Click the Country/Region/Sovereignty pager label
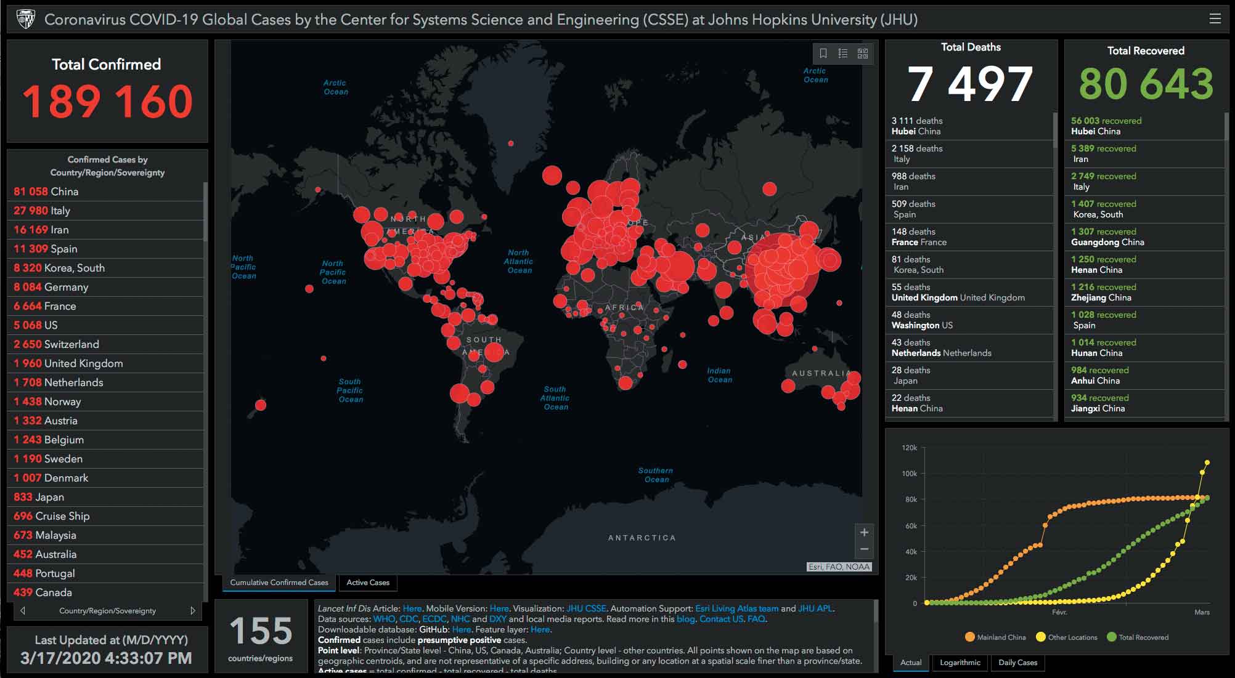Screen dimensions: 1235x678 (x=107, y=611)
